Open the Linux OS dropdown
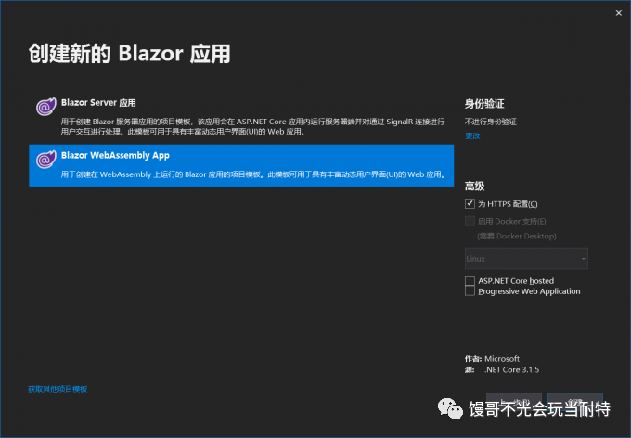631x438 pixels. [x=526, y=259]
